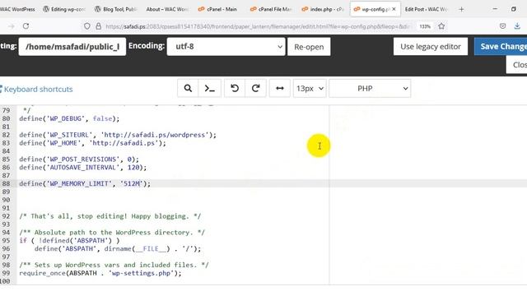Switch to Blog Tool, Publishing tab
527x296 pixels.
pos(115,9)
